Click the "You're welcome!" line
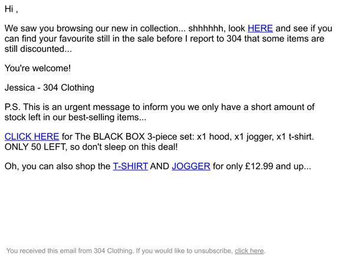342x257 pixels. pos(38,68)
